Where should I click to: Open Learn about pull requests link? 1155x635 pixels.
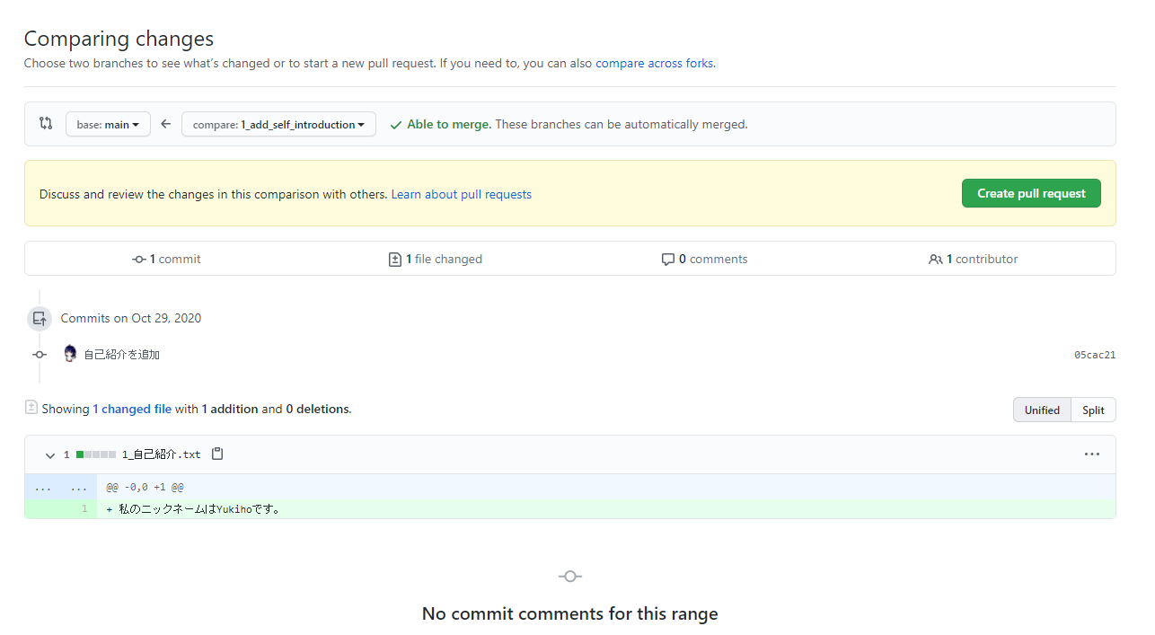pyautogui.click(x=461, y=194)
